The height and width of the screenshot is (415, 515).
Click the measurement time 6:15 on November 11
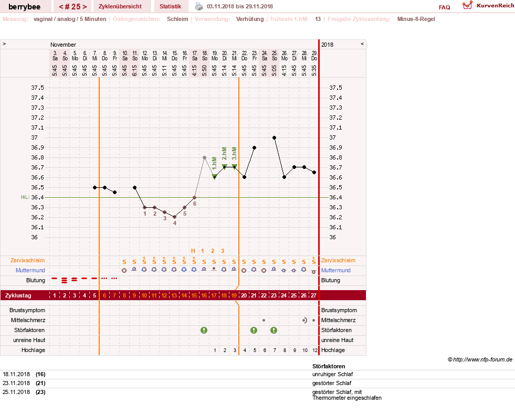(135, 70)
